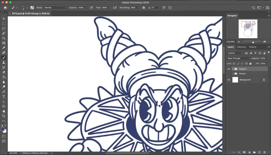The height and width of the screenshot is (155, 271).
Task: Open the brush Mode dropdown
Action: (x=56, y=8)
